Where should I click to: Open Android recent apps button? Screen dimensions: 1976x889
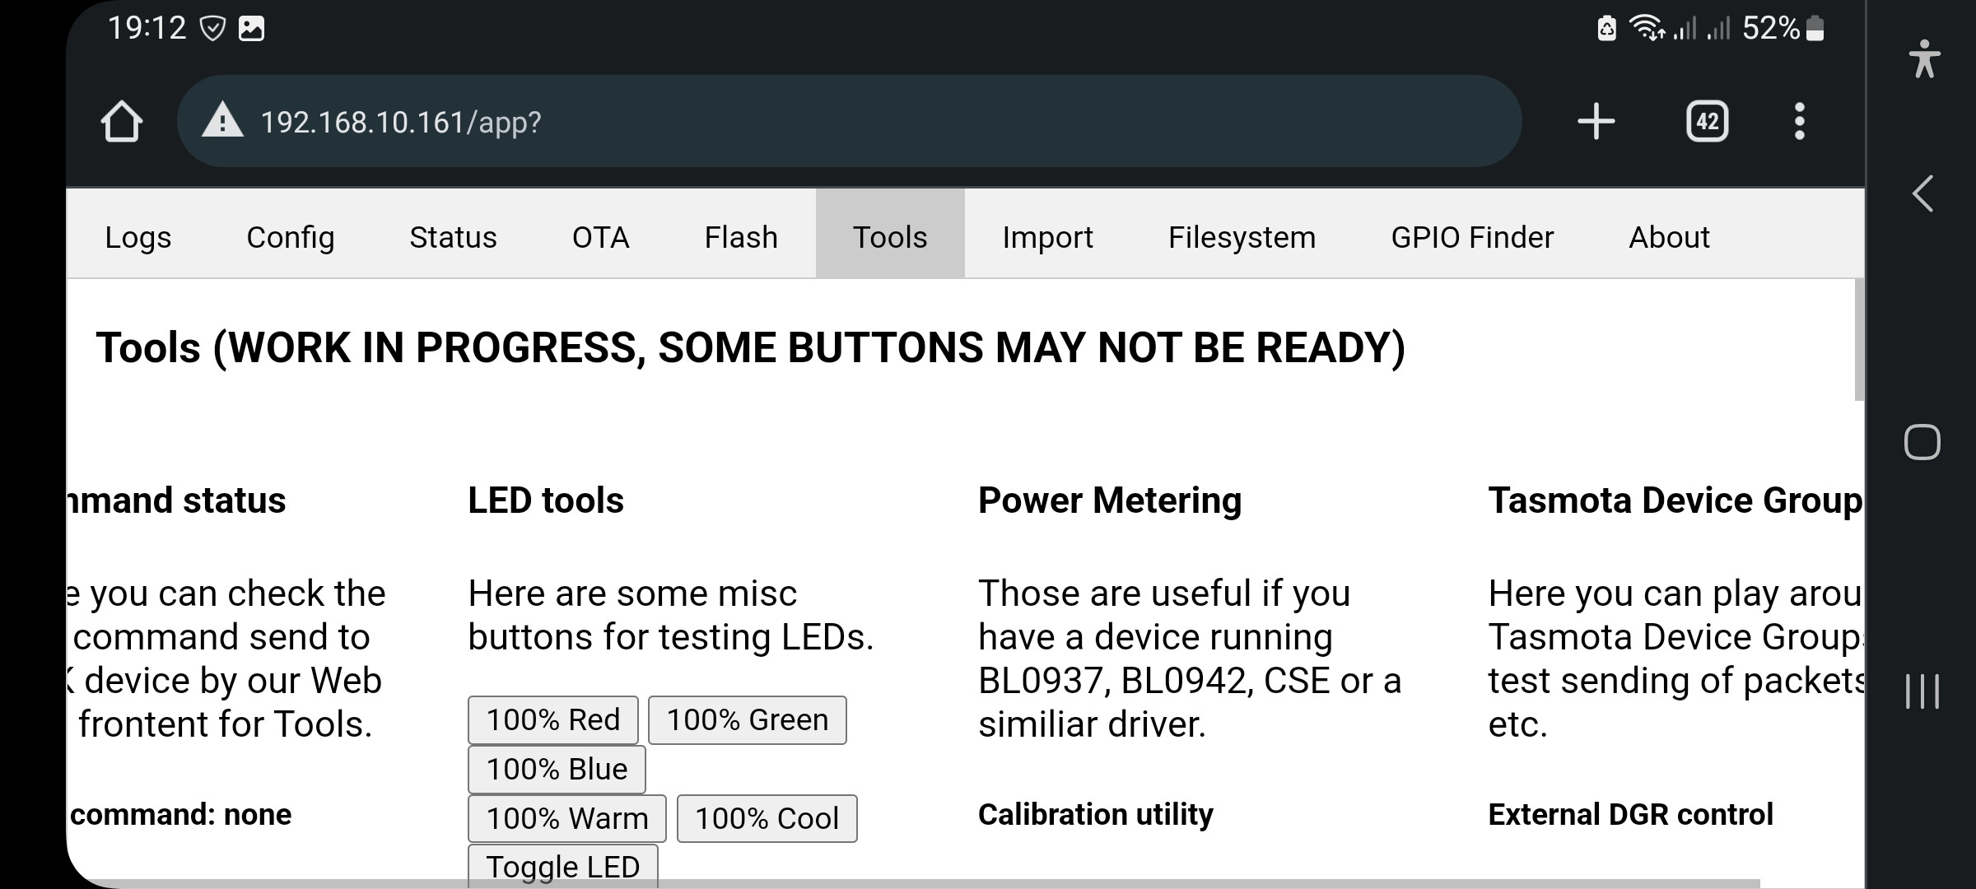click(x=1922, y=691)
